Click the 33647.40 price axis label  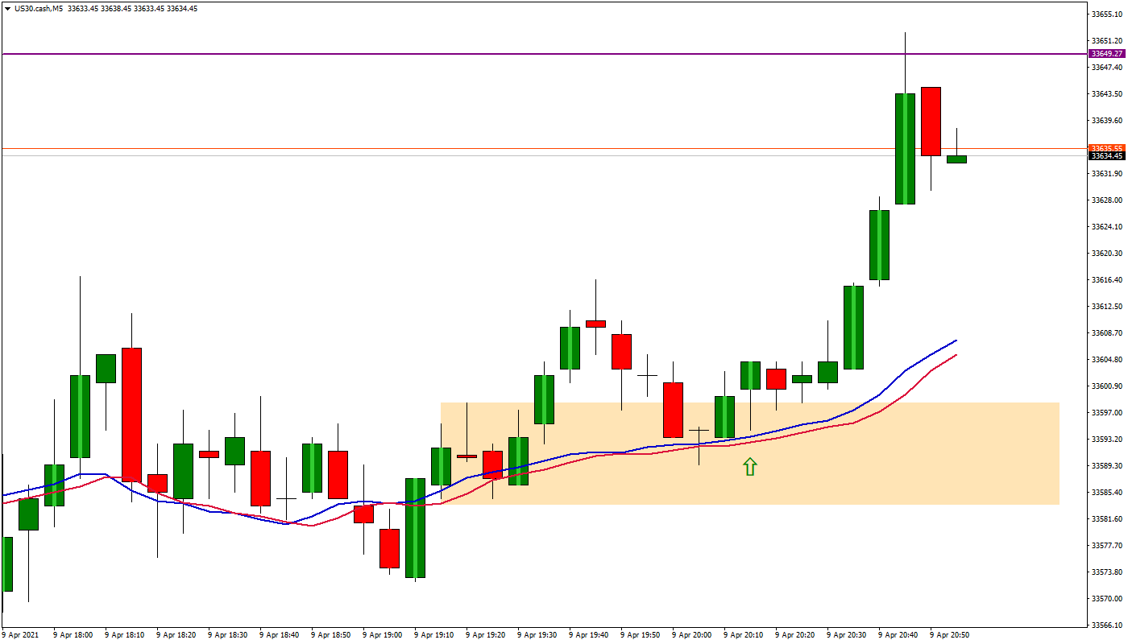tap(1107, 68)
